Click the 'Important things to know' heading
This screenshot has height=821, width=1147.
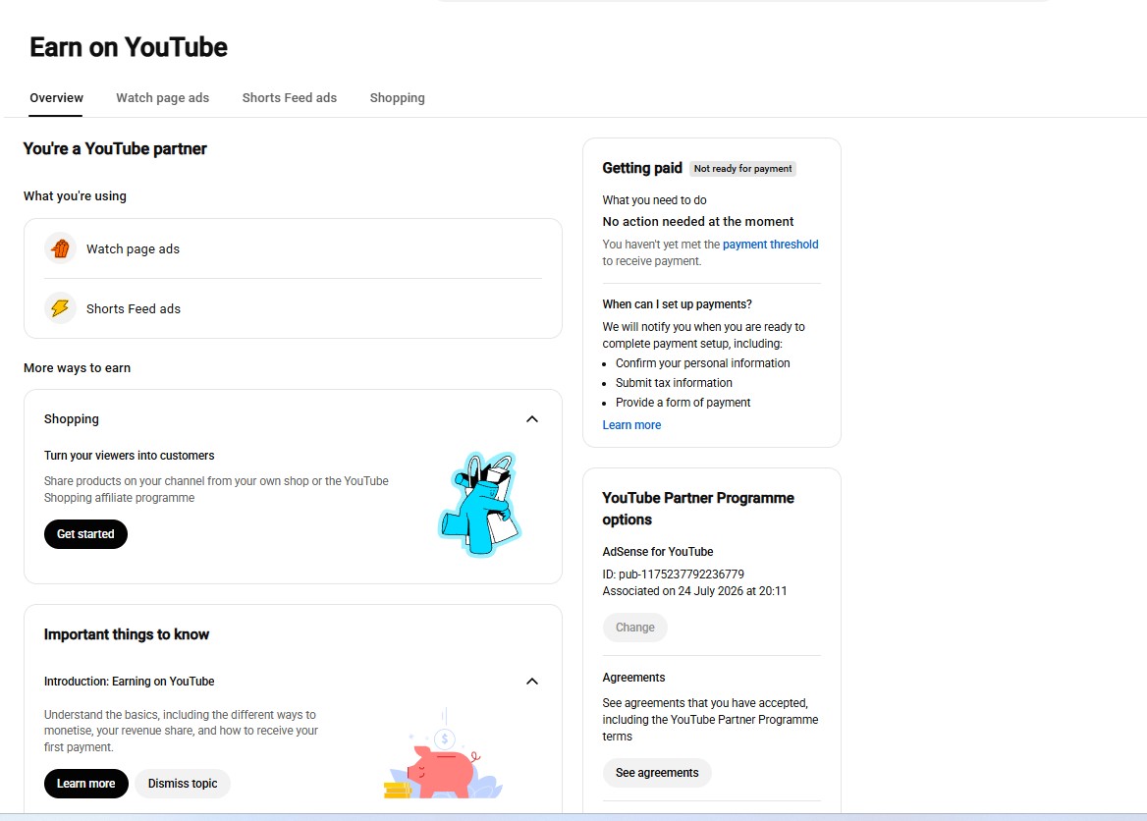coord(127,634)
